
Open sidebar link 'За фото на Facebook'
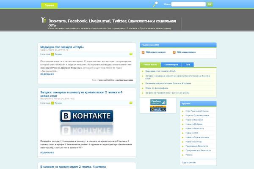(x=167, y=93)
